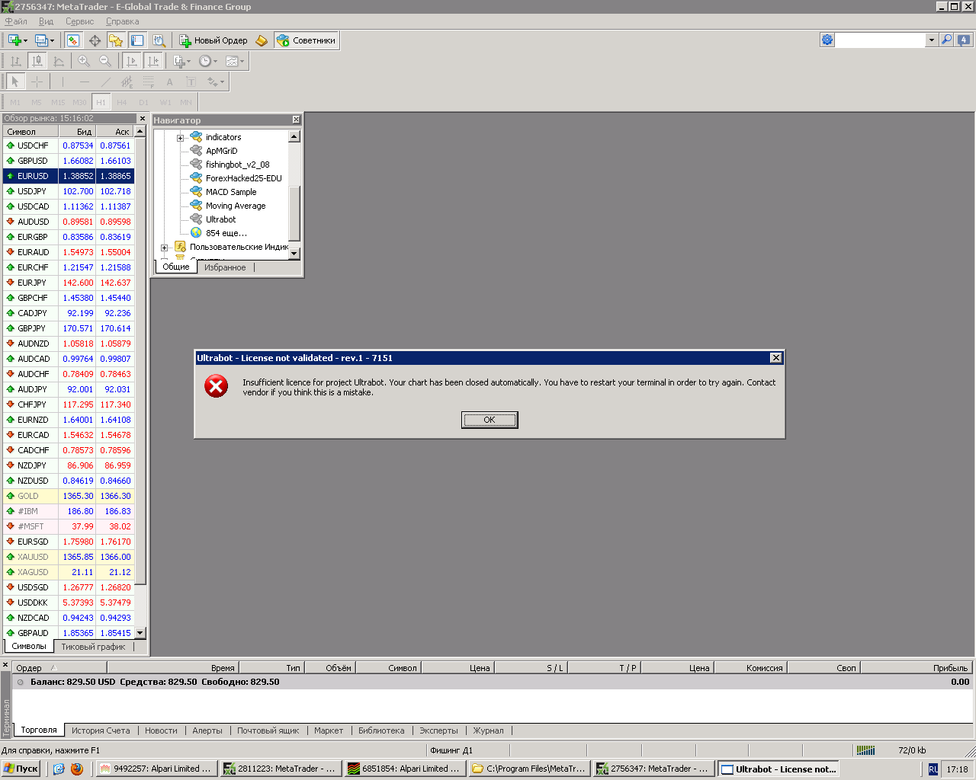
Task: Click the Periods clock icon
Action: coord(204,61)
